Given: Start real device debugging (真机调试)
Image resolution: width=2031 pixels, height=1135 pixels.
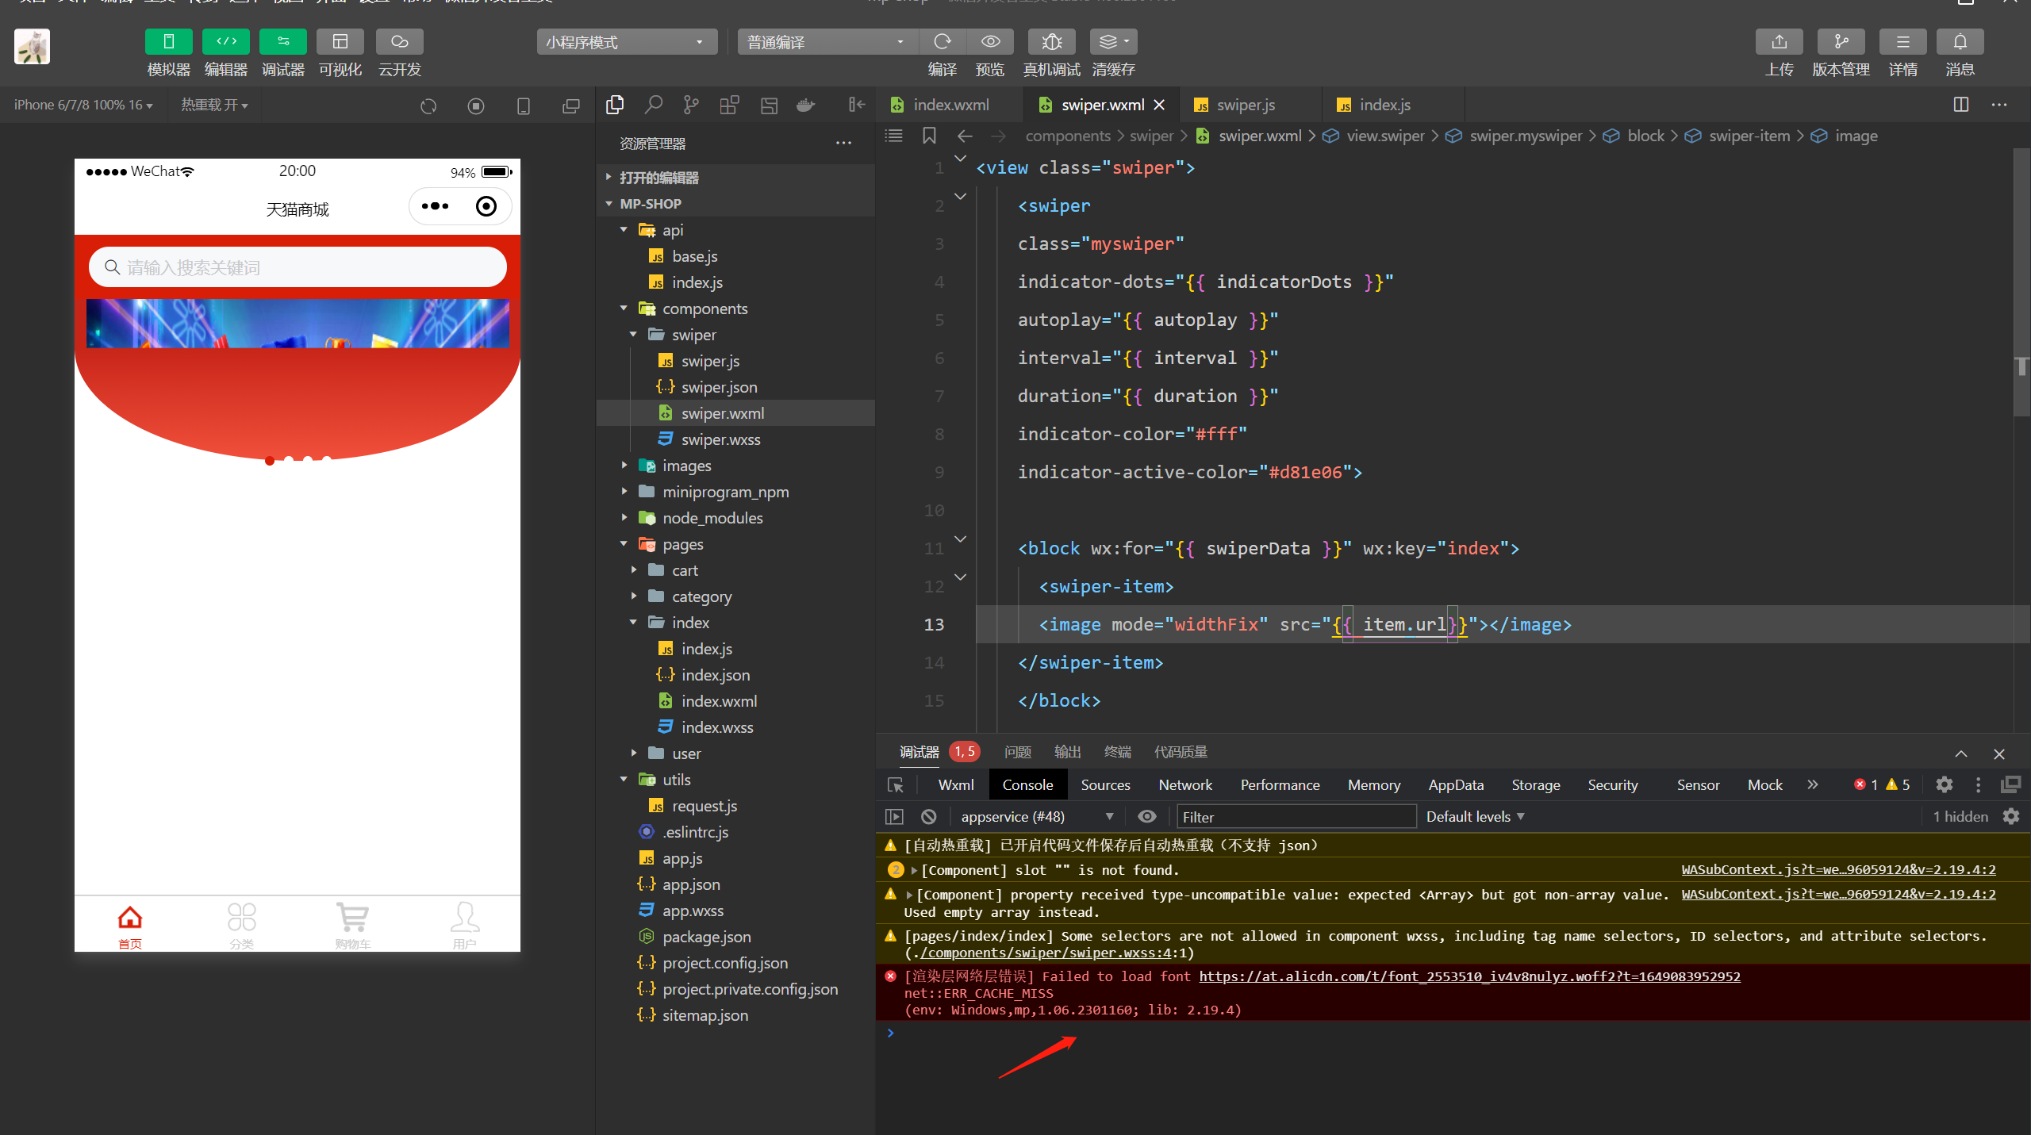Looking at the screenshot, I should click(1052, 41).
